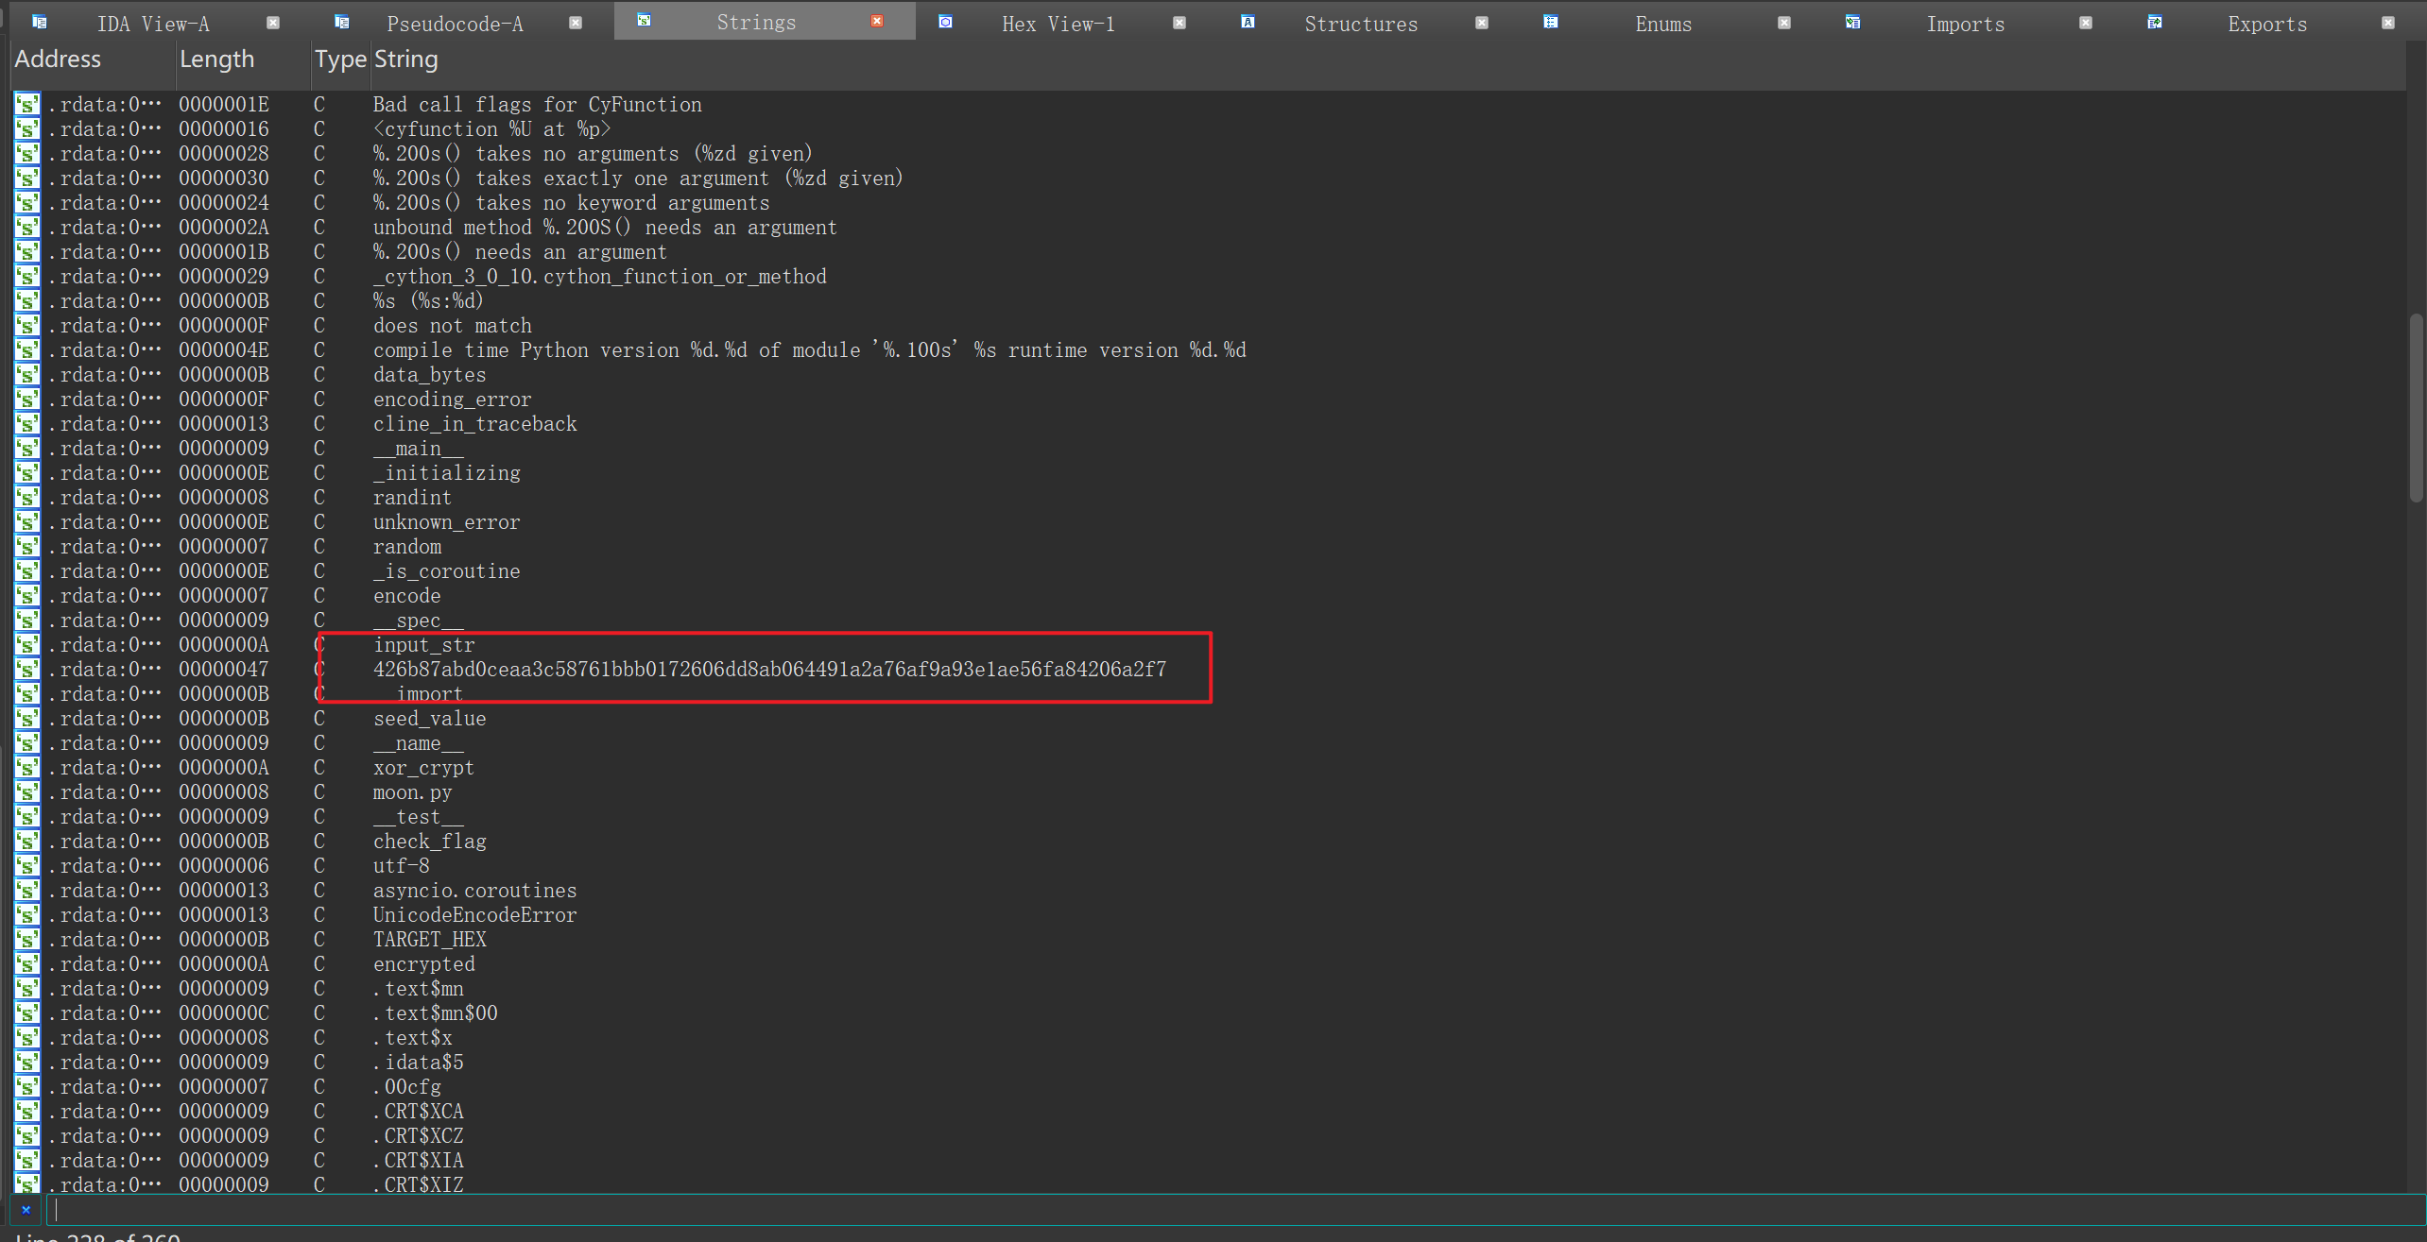Close the Strings tab
The image size is (2427, 1242).
[x=877, y=21]
